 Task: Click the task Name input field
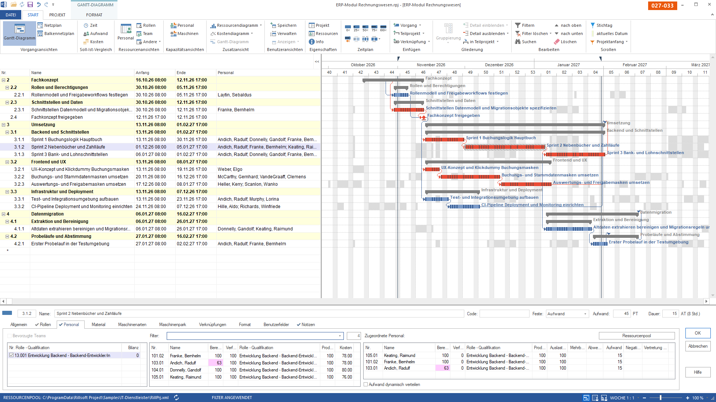259,313
